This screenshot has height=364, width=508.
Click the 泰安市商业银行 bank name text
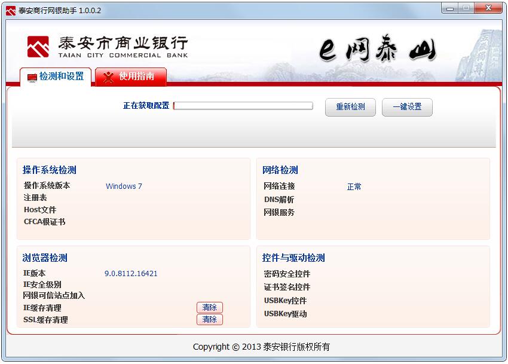point(123,43)
